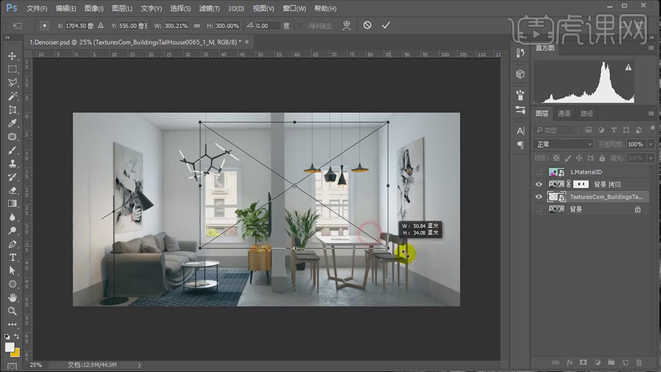Select the Horizontal Type tool

tap(12, 257)
